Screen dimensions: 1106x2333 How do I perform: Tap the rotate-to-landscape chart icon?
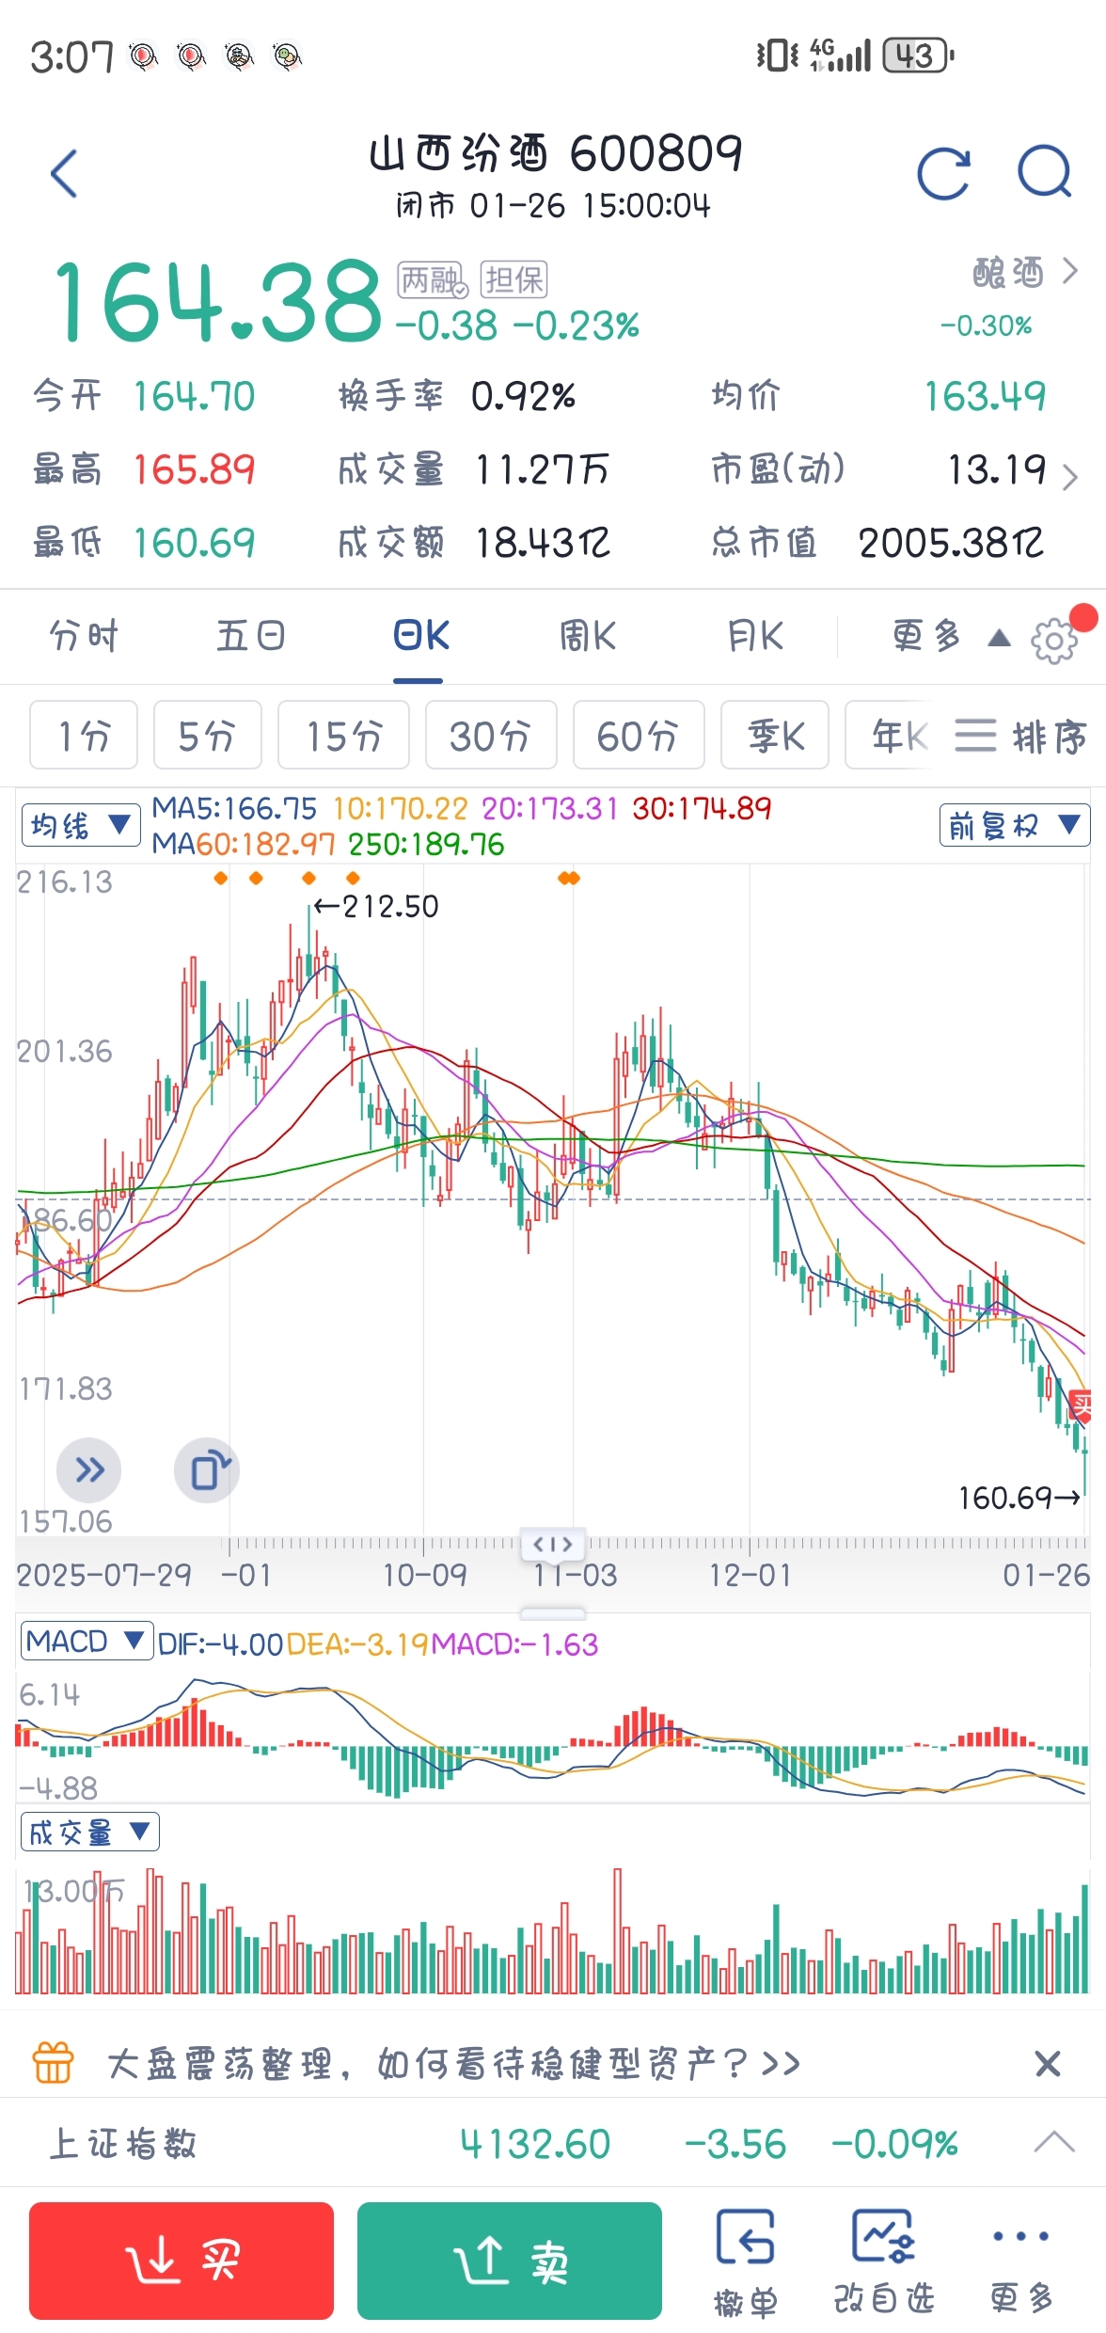click(x=208, y=1470)
